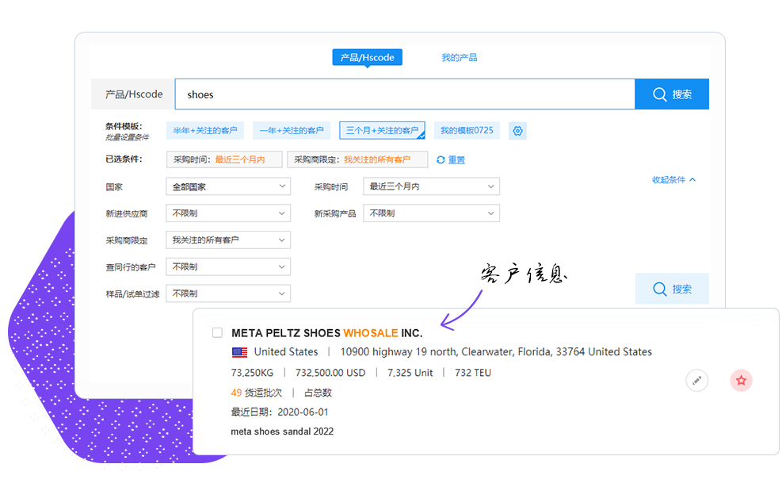Open the 查同行的客户 dropdown
This screenshot has height=487, width=782.
[x=228, y=267]
